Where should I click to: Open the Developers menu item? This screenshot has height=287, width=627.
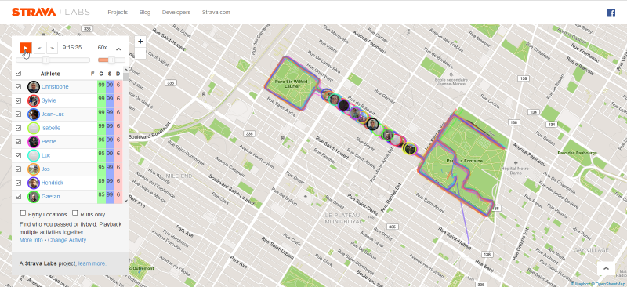tap(176, 13)
